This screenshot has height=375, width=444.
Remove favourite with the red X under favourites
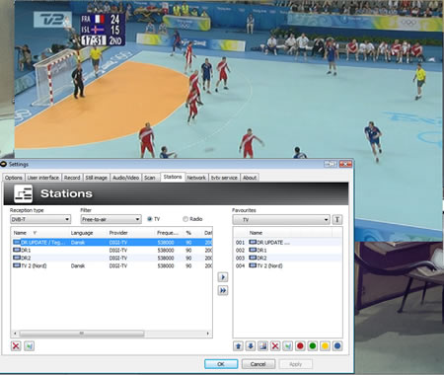[275, 345]
